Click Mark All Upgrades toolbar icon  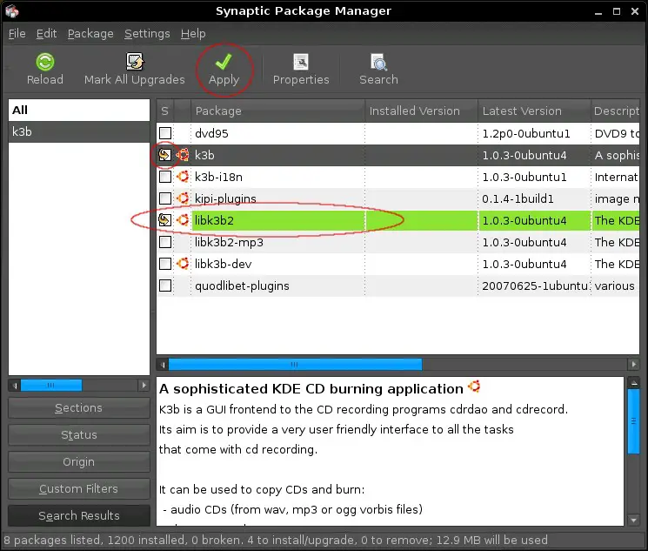tap(134, 62)
